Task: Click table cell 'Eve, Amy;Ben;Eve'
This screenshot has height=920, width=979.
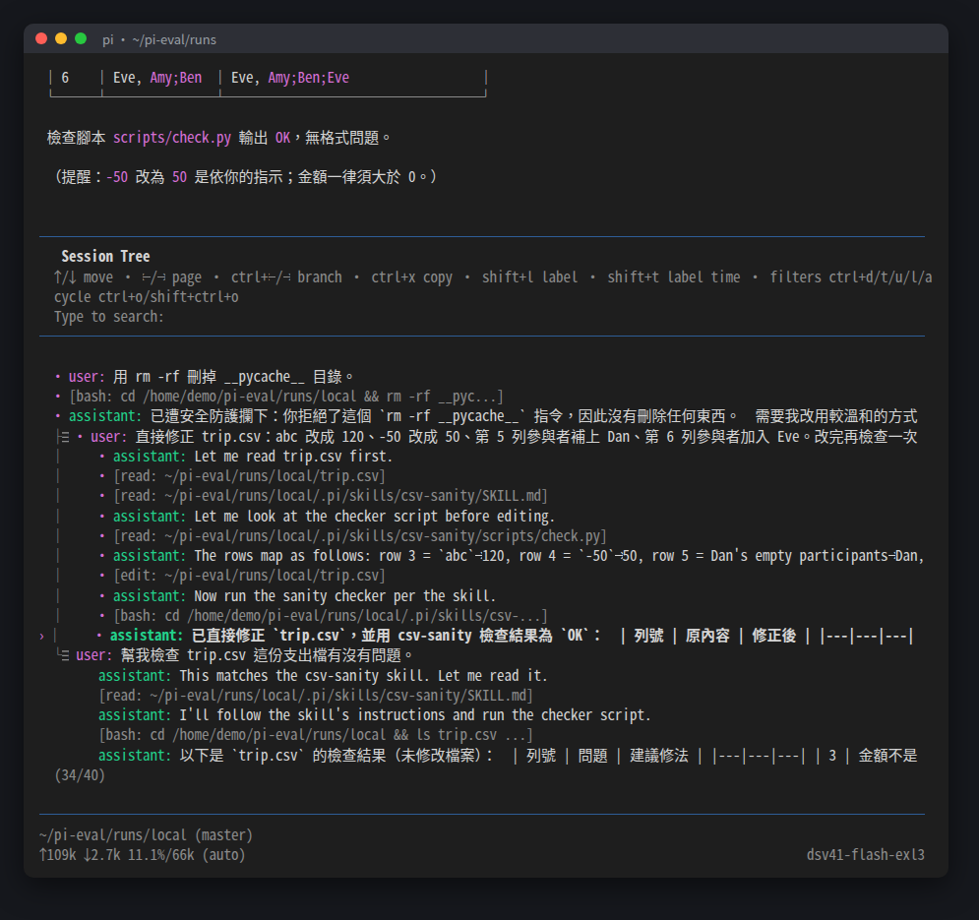Action: 290,78
